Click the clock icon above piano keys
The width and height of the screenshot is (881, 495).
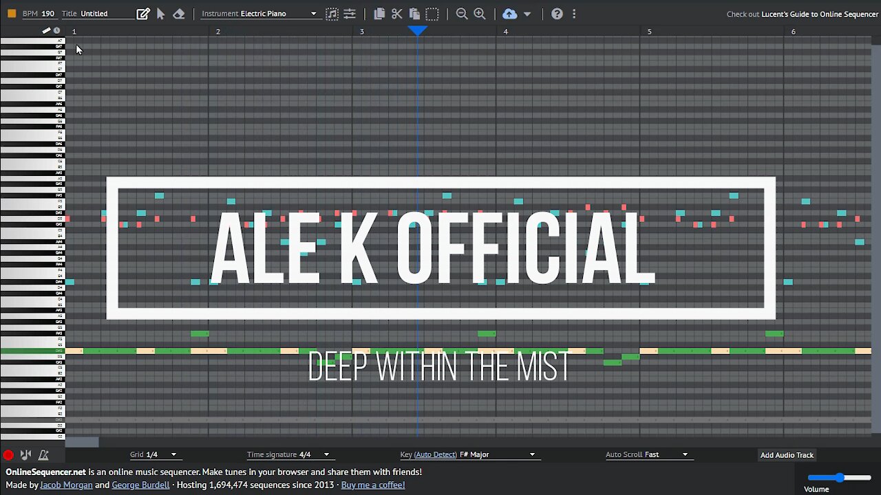(56, 30)
